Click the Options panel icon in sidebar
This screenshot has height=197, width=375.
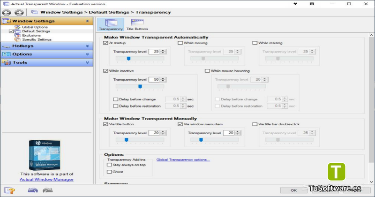[x=6, y=54]
